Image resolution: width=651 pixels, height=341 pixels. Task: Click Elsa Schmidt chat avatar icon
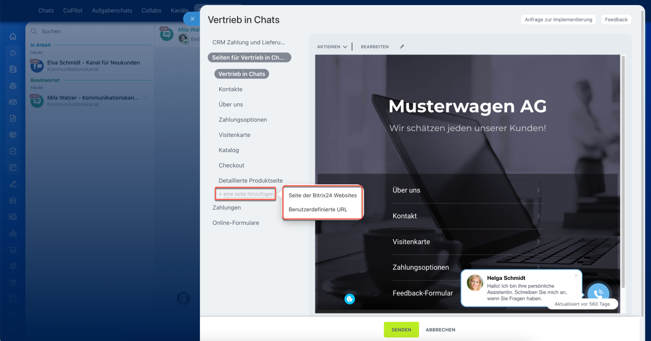coord(37,65)
